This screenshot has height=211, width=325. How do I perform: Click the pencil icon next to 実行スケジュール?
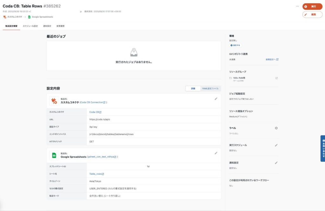276,145
